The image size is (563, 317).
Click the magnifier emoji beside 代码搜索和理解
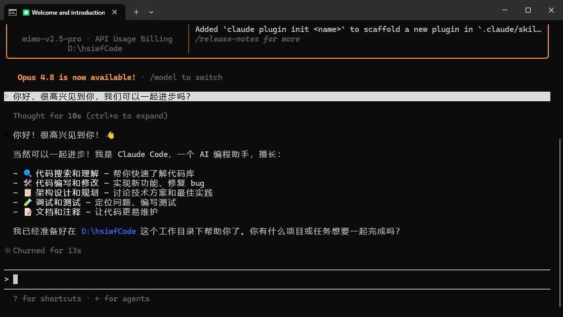point(28,174)
